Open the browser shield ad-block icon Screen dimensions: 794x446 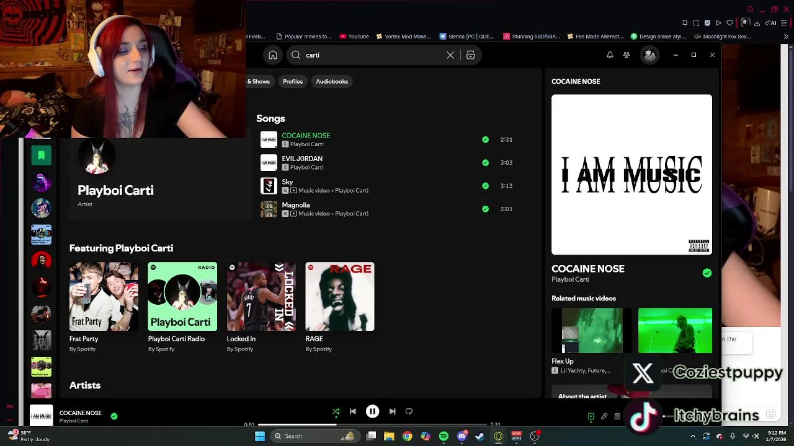707,23
